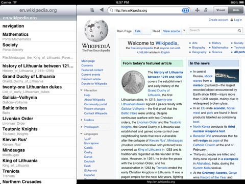
Task: Open the page actions dropdown arrow
Action: tap(184, 31)
